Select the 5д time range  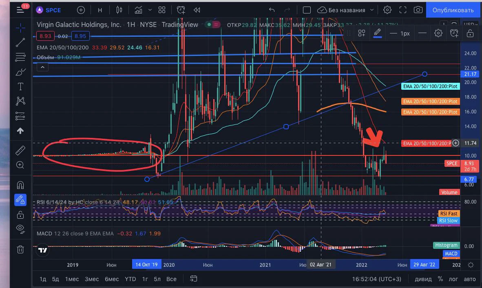click(55, 279)
